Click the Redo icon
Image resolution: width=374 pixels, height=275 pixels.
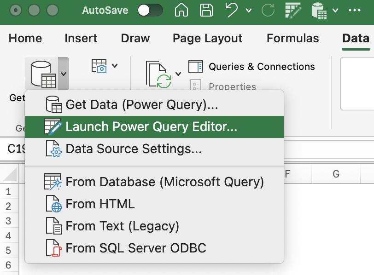pyautogui.click(x=268, y=10)
